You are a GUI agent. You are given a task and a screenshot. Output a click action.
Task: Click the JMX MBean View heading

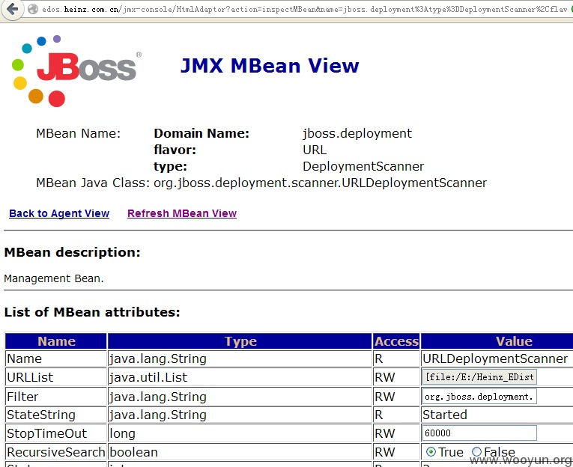tap(270, 66)
